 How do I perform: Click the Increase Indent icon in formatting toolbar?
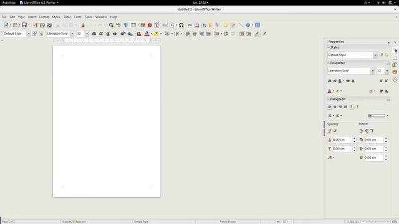(x=242, y=34)
